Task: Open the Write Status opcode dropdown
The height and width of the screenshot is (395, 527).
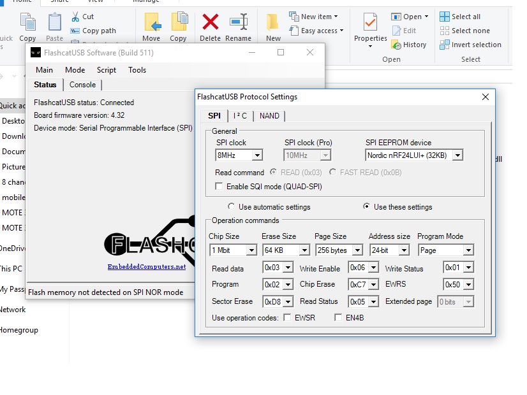Action: point(468,268)
